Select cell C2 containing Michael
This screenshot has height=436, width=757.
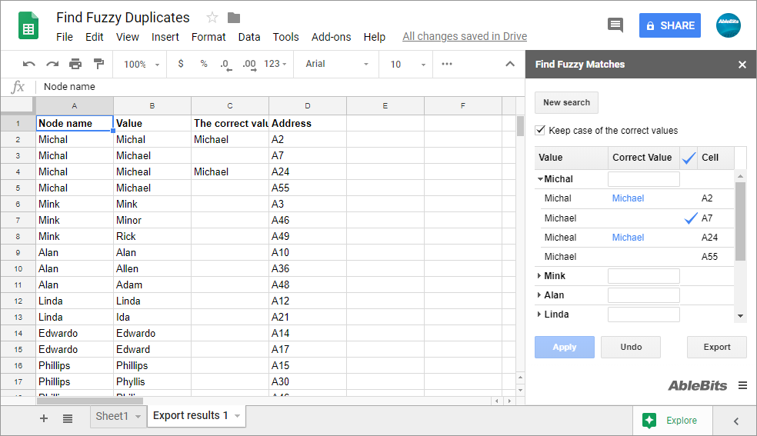pos(230,139)
